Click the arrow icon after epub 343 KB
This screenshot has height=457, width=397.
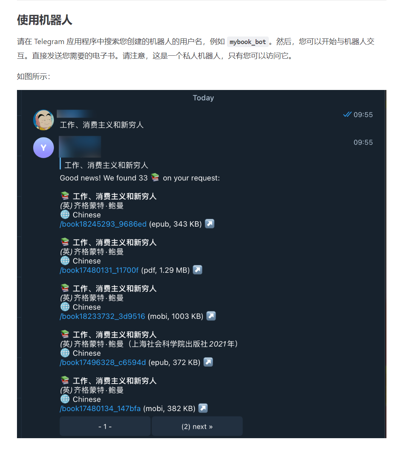click(210, 224)
